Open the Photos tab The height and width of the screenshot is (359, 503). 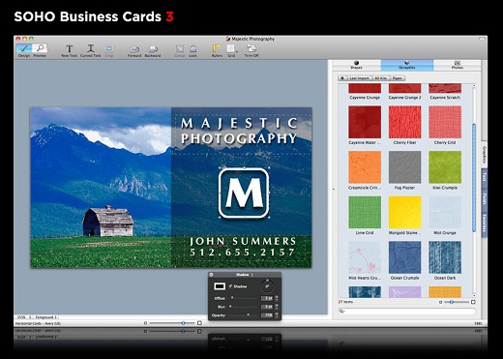click(457, 65)
